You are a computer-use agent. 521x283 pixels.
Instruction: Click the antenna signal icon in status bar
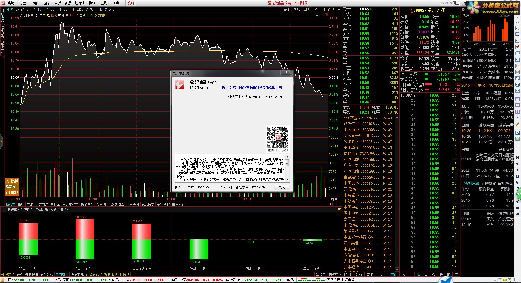[x=510, y=280]
